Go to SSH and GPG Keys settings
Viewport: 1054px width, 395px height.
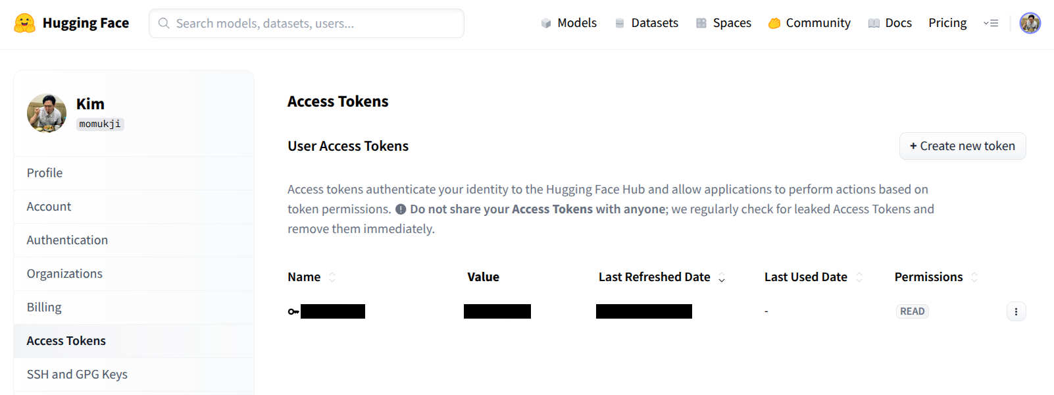[77, 375]
